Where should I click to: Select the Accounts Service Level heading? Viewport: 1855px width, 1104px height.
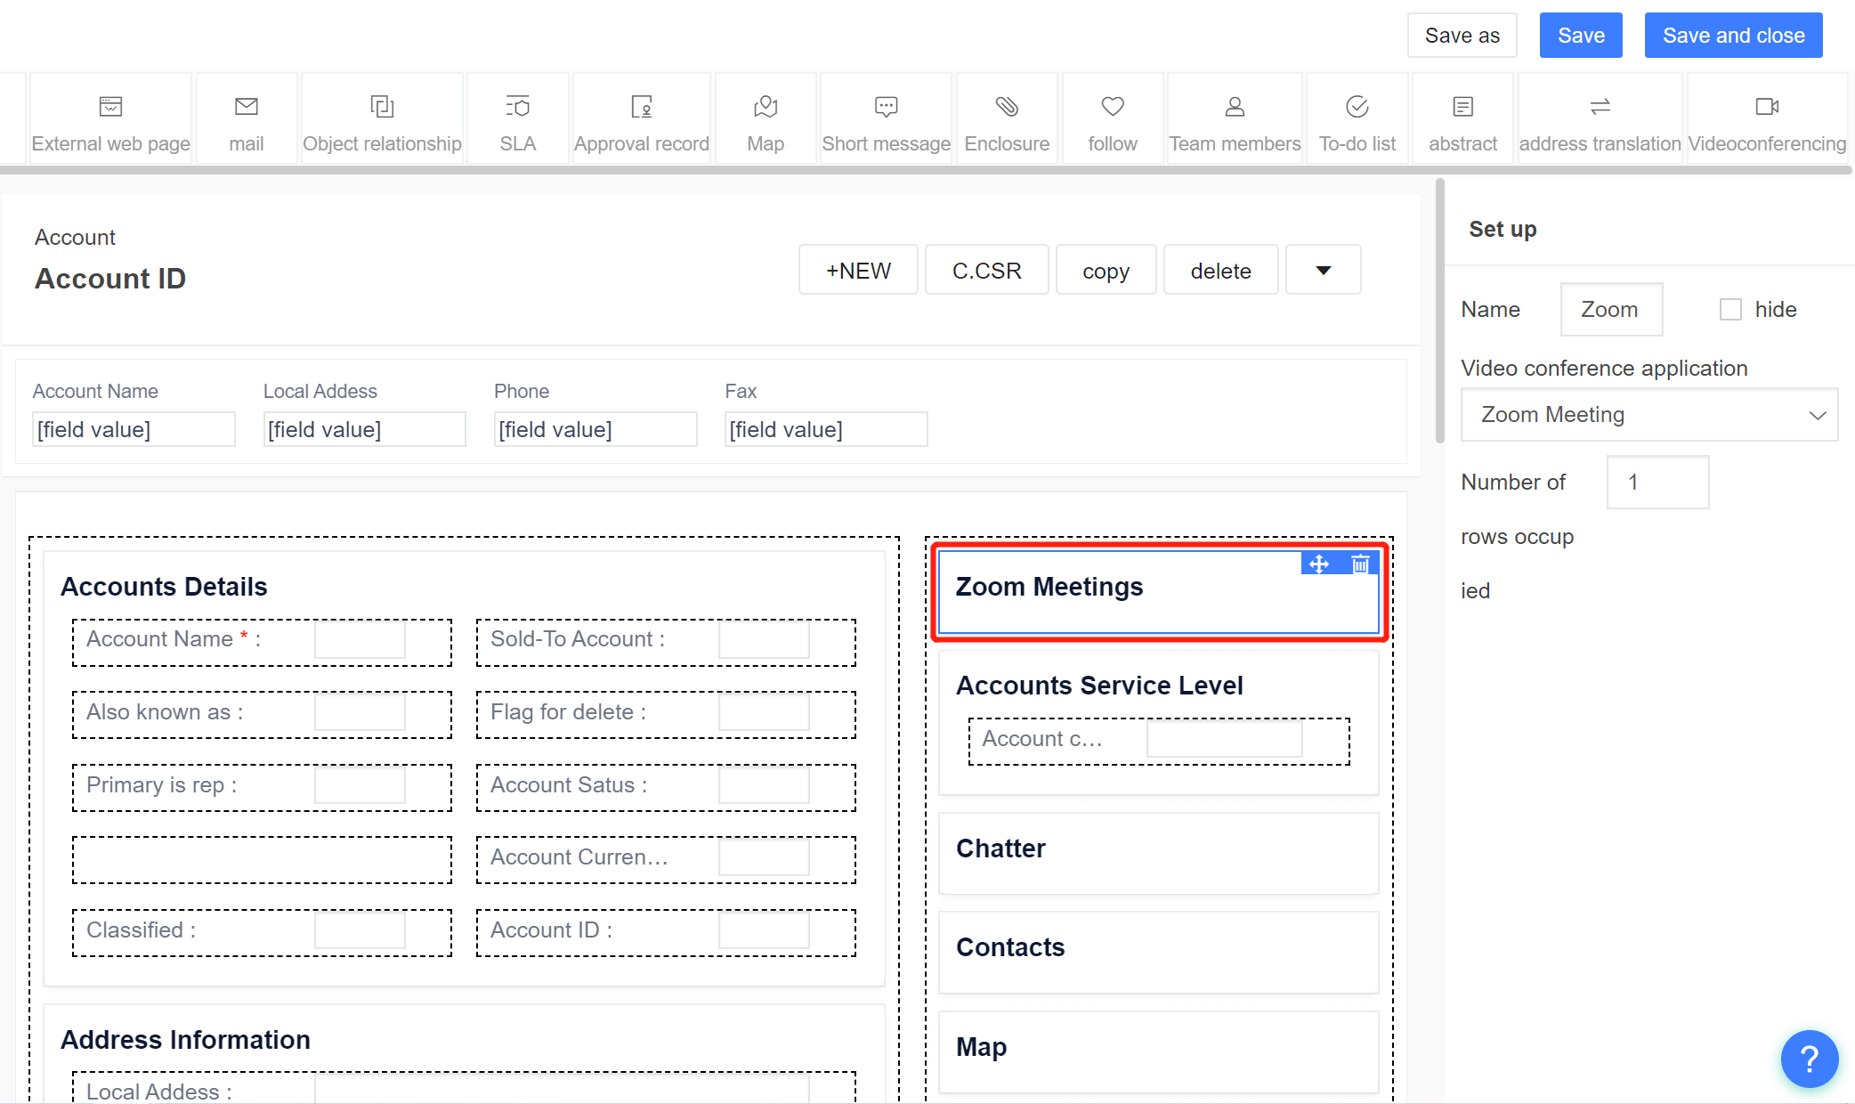tap(1099, 686)
